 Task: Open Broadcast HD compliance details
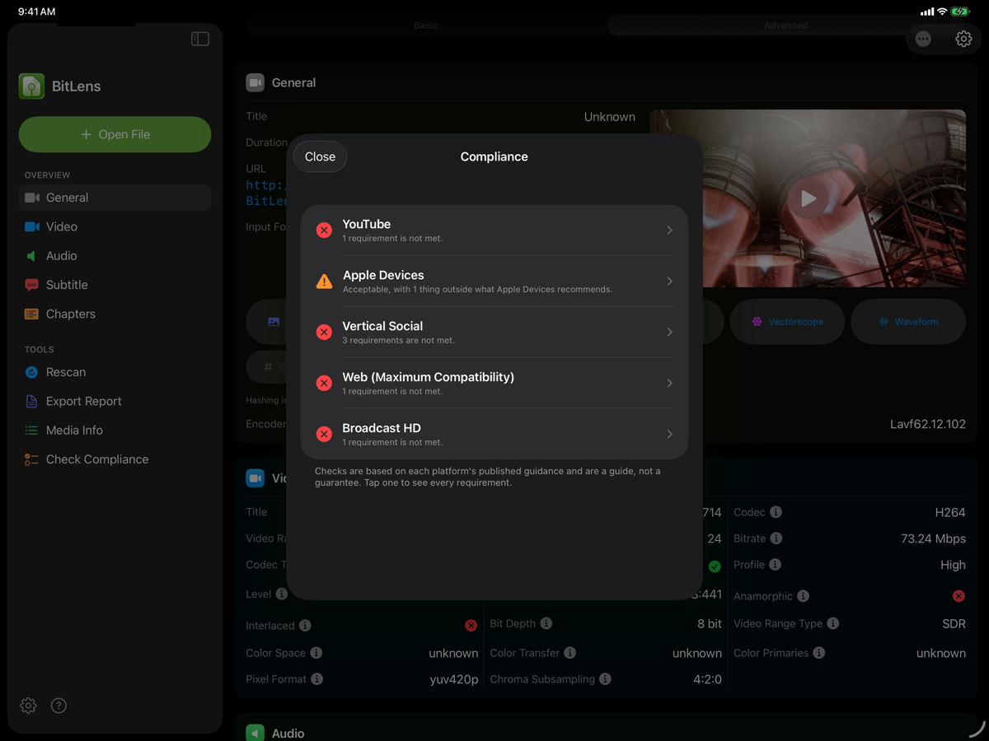(494, 434)
